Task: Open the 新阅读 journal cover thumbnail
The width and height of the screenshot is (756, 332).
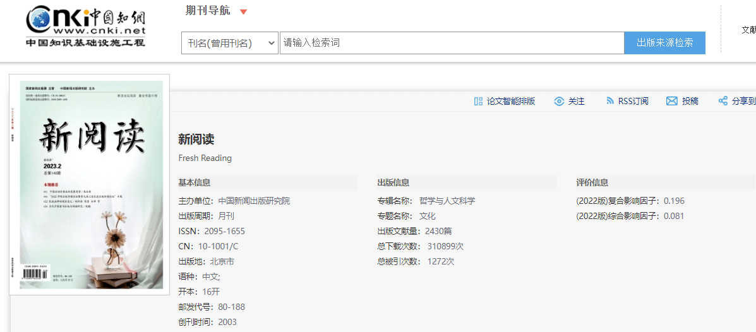Action: pos(89,184)
